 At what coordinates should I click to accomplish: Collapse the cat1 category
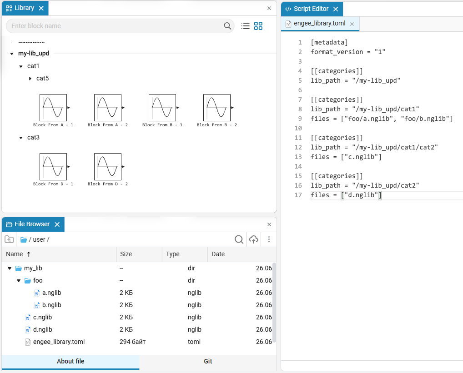click(21, 66)
